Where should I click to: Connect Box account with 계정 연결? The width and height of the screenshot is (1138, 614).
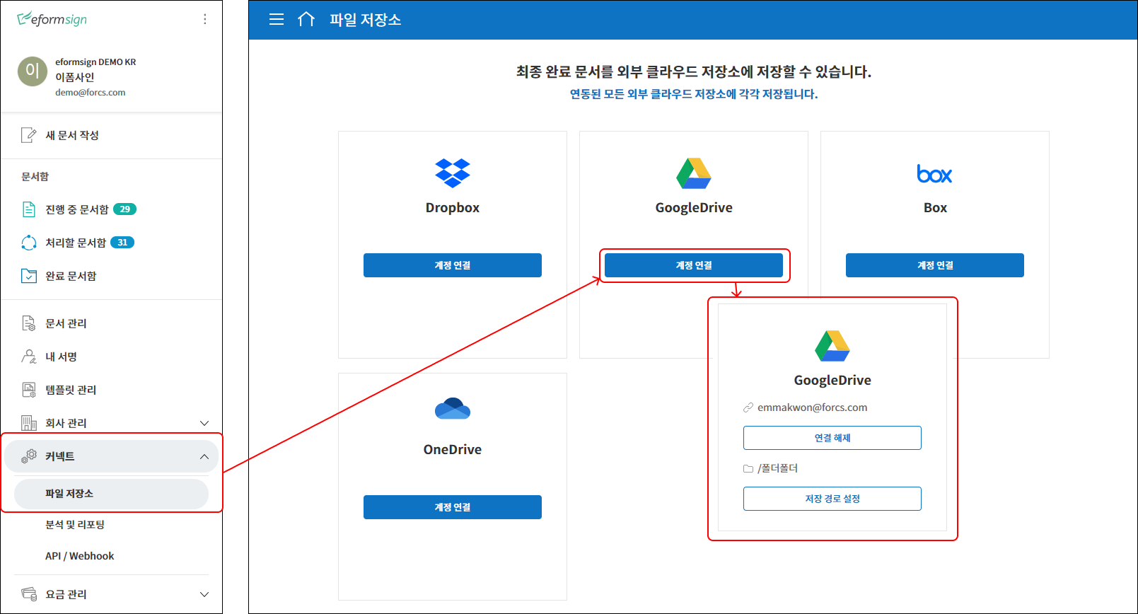(x=935, y=265)
